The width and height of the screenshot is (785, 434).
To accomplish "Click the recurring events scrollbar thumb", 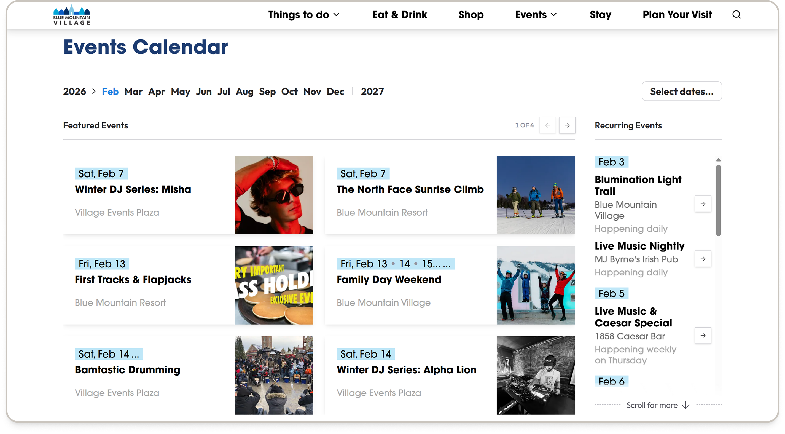I will point(718,200).
